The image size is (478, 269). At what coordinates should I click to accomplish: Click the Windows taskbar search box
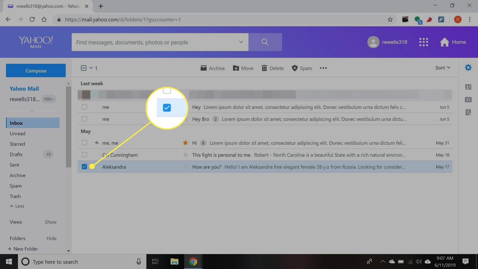point(82,262)
